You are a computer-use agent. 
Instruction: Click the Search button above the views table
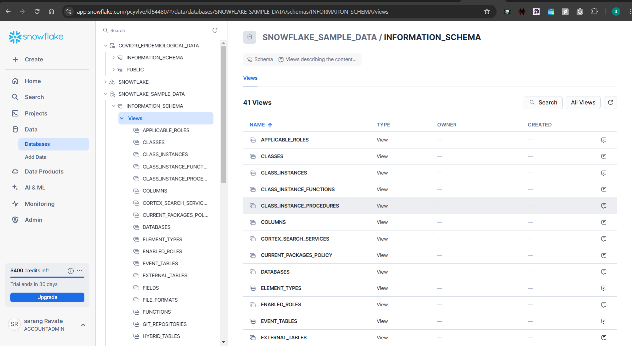(x=543, y=102)
